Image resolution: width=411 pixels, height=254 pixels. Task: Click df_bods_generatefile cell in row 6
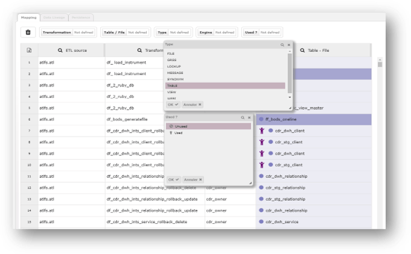(135, 119)
